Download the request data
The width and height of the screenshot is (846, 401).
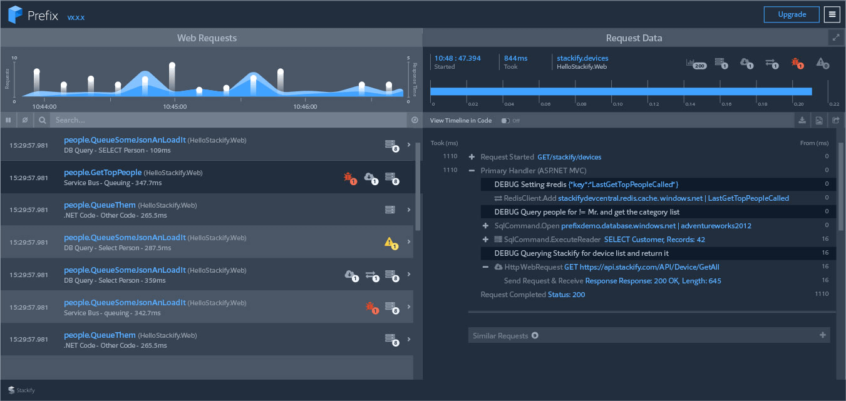802,120
